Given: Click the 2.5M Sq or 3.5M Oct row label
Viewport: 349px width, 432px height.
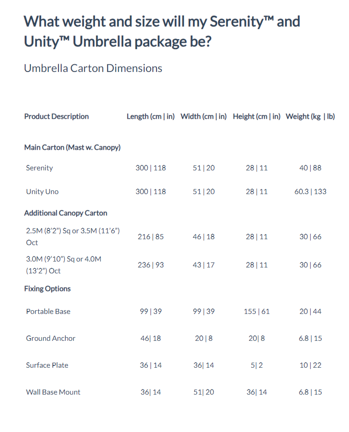Looking at the screenshot, I should [73, 237].
